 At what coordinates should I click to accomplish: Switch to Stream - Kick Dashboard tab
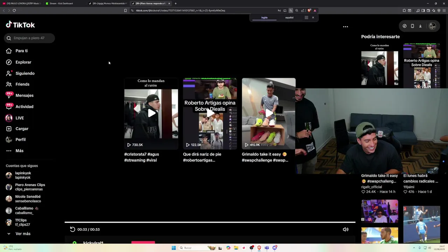(65, 3)
